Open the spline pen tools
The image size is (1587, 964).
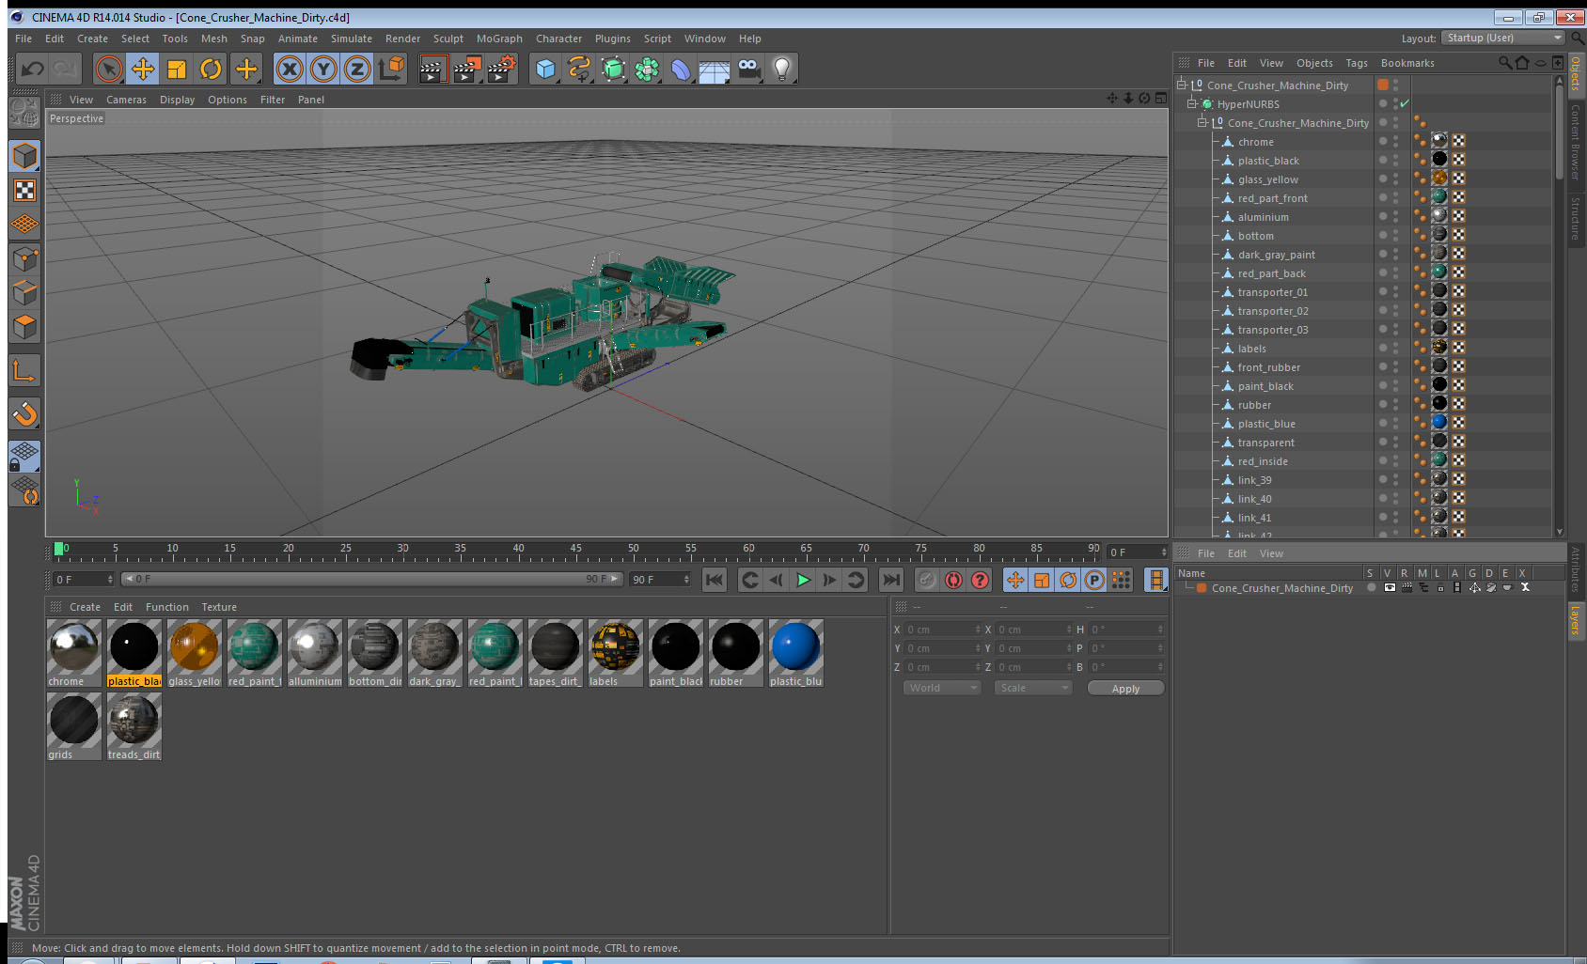coord(579,69)
